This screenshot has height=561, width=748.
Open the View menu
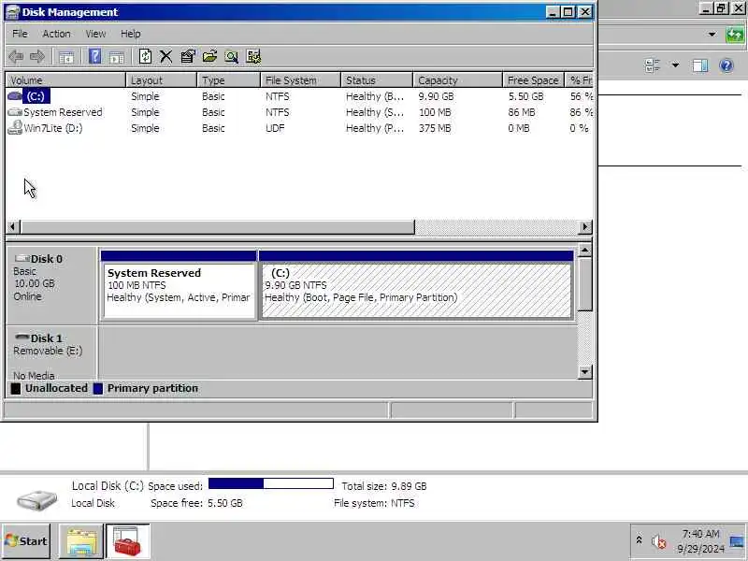pyautogui.click(x=95, y=34)
